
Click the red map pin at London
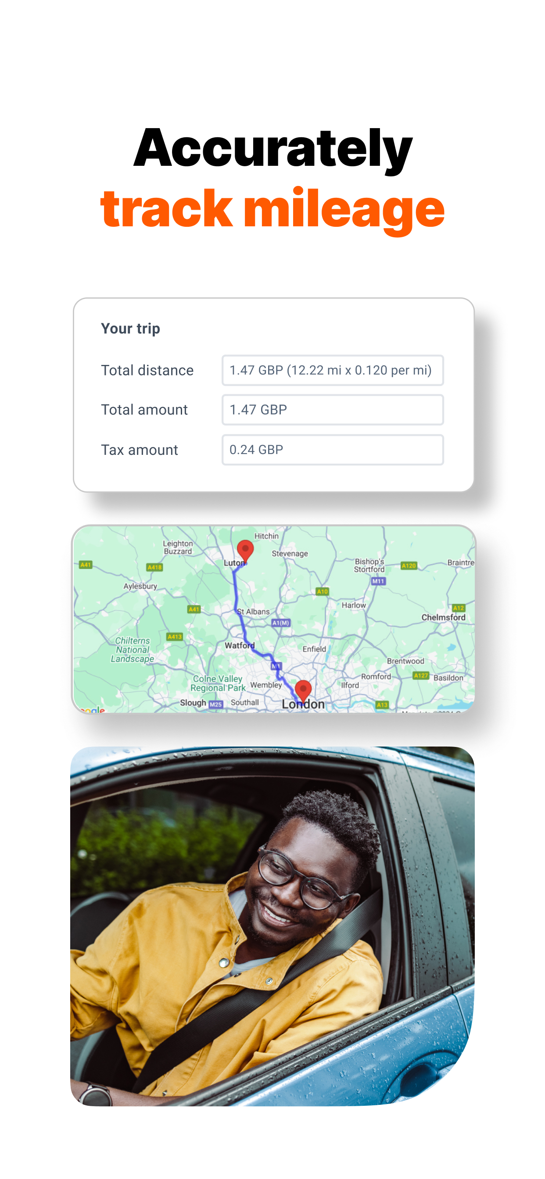point(303,691)
